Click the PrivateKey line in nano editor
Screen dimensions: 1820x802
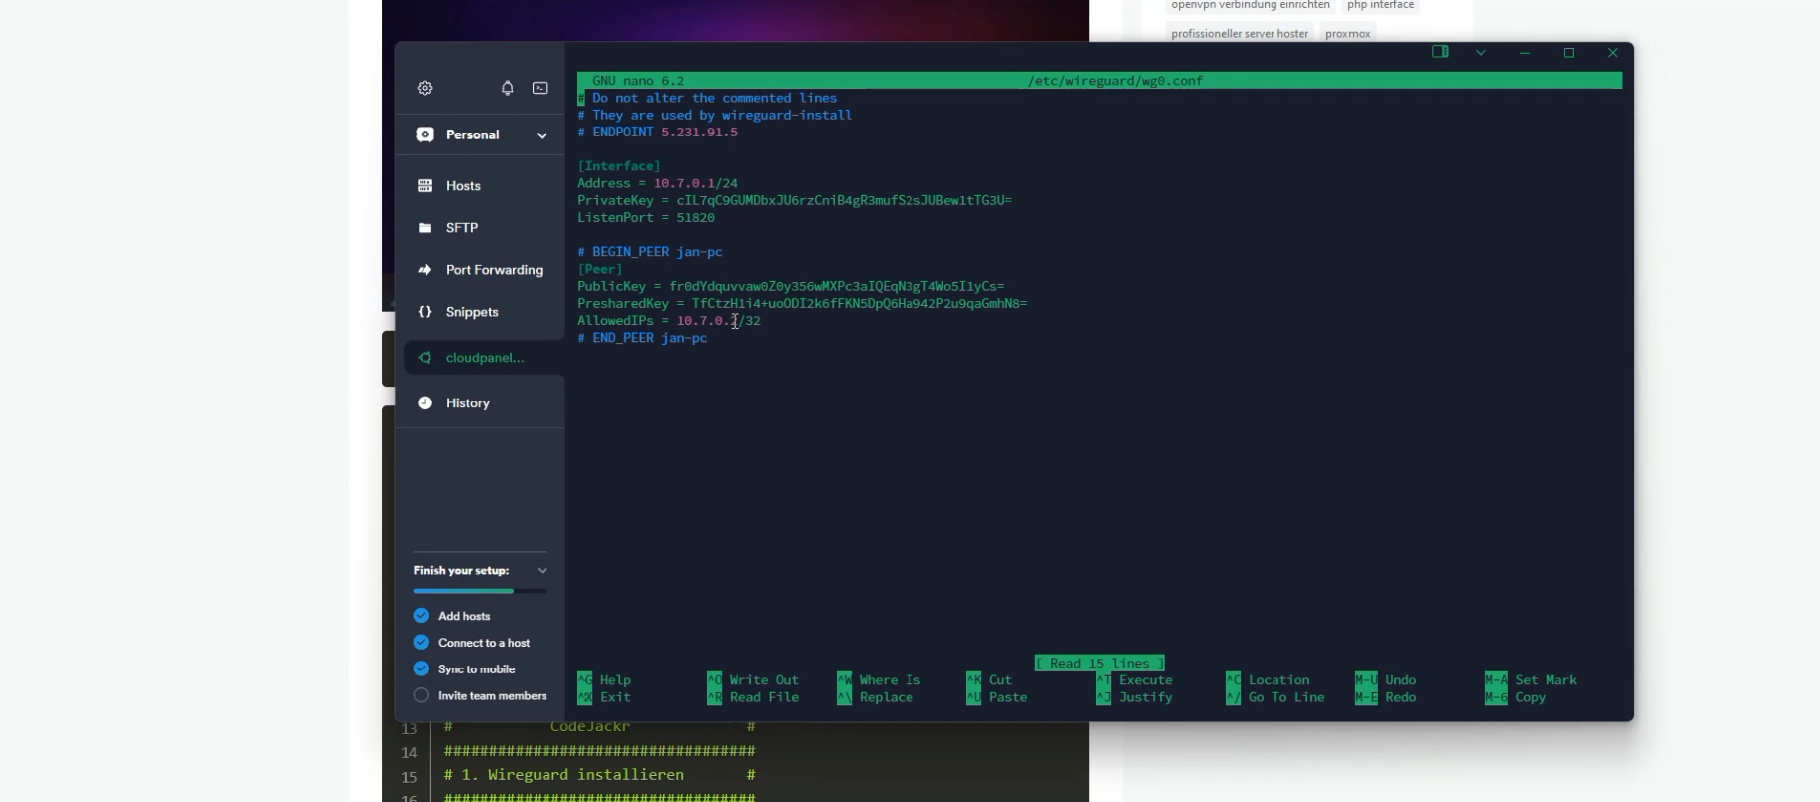click(794, 201)
